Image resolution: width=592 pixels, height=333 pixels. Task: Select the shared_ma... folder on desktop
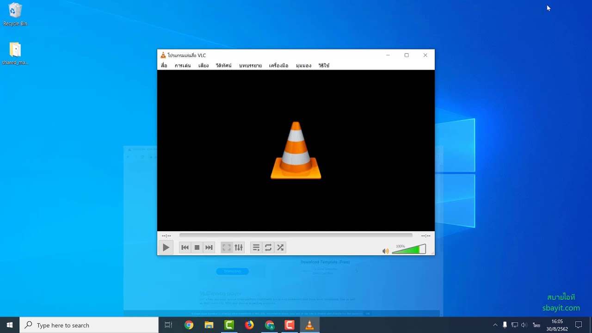pyautogui.click(x=15, y=53)
